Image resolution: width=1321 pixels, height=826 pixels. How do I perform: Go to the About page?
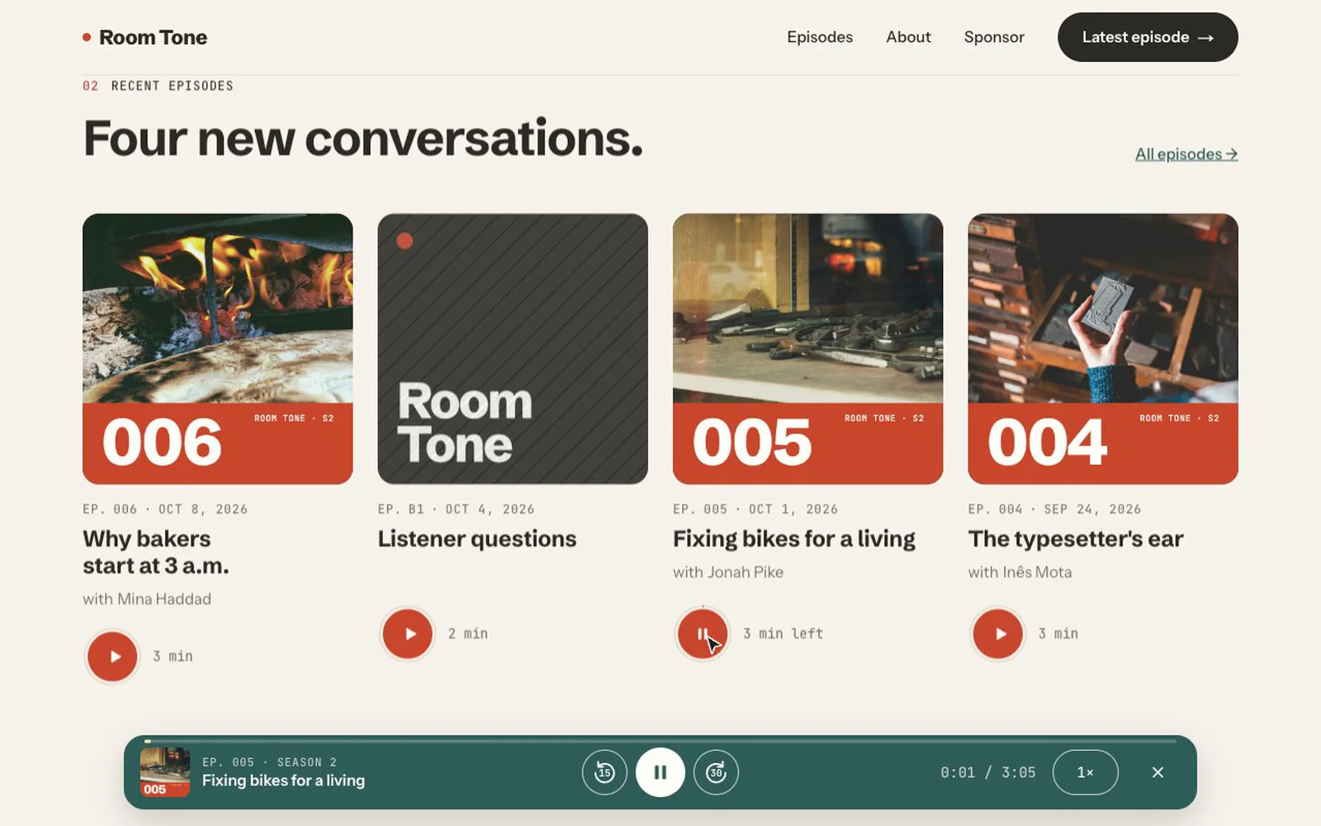click(908, 37)
